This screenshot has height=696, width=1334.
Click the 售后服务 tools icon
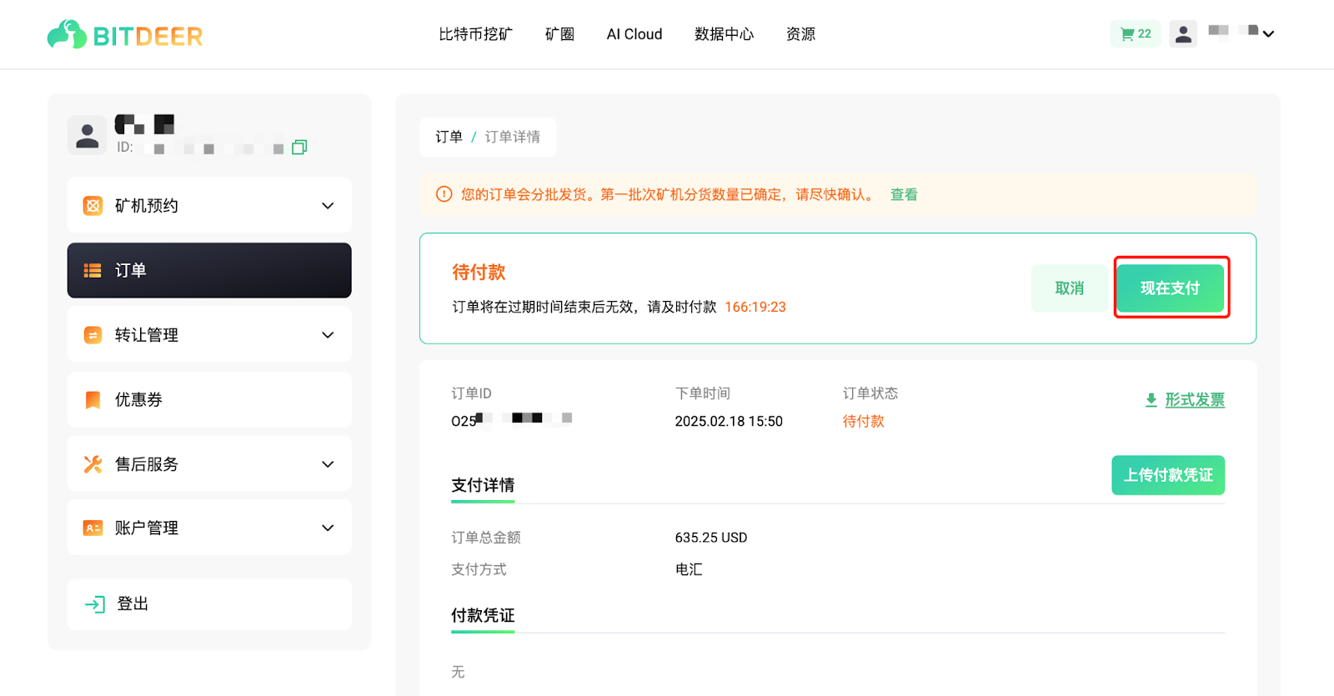coord(93,464)
